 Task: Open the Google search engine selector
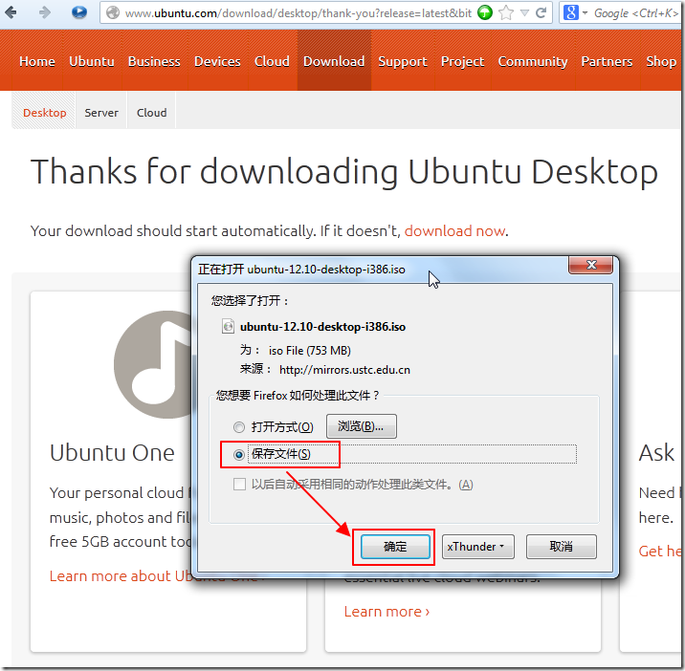pyautogui.click(x=575, y=12)
